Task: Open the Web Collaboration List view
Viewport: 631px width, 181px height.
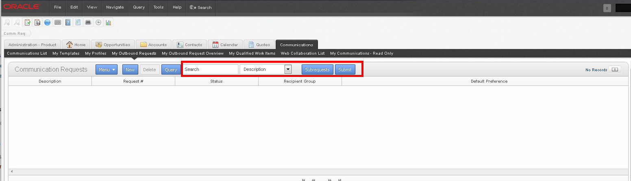Action: click(302, 53)
